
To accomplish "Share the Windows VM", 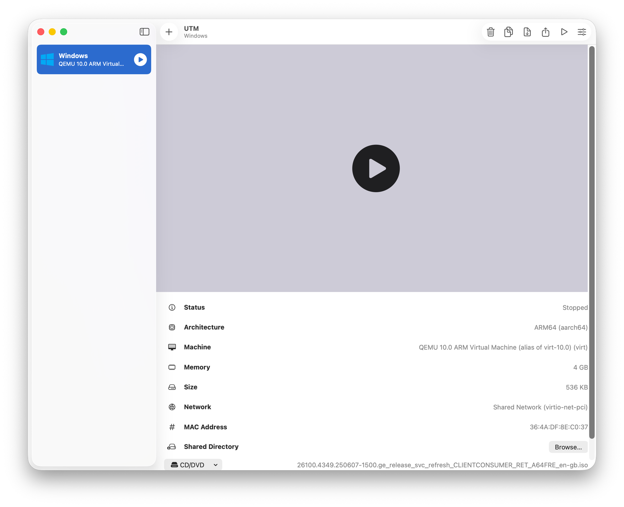I will point(545,32).
